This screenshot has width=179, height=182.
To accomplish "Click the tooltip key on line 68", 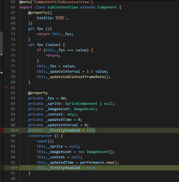I will 44,18.
